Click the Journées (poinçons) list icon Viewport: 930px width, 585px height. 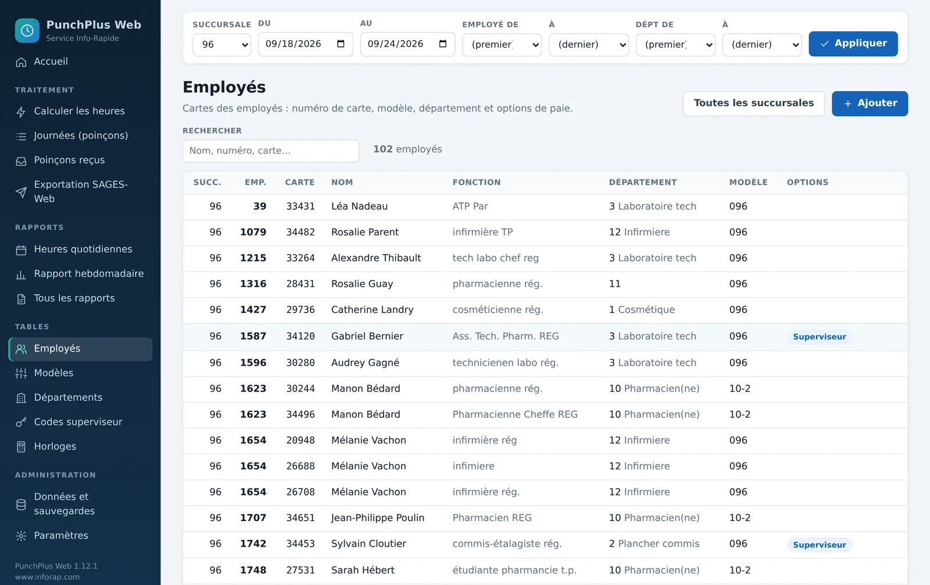(x=21, y=136)
